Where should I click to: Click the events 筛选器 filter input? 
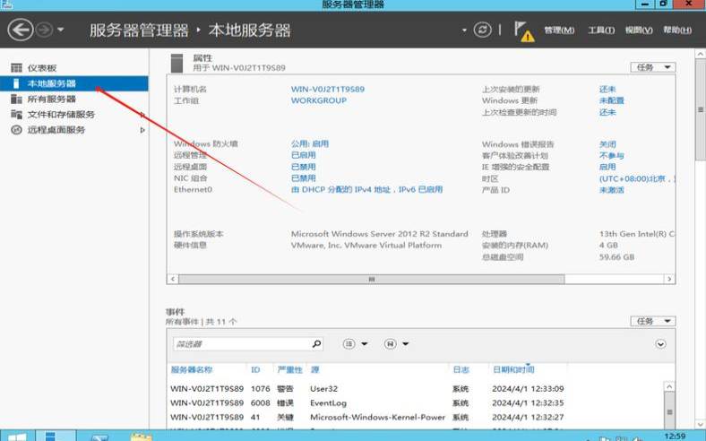241,344
